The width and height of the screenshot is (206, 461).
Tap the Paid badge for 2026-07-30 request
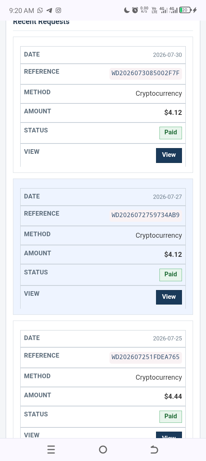171,133
